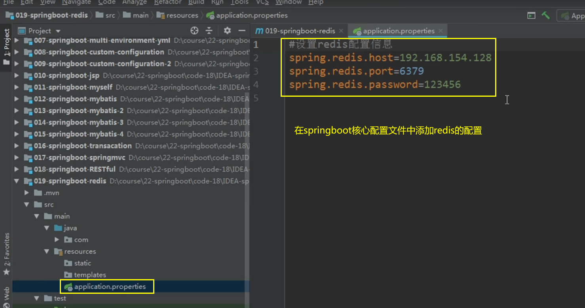Click the spring.redis.host line
This screenshot has width=585, height=308.
click(390, 58)
